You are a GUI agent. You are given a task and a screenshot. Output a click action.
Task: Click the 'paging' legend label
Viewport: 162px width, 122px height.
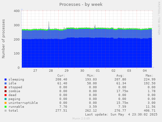click(x=14, y=99)
